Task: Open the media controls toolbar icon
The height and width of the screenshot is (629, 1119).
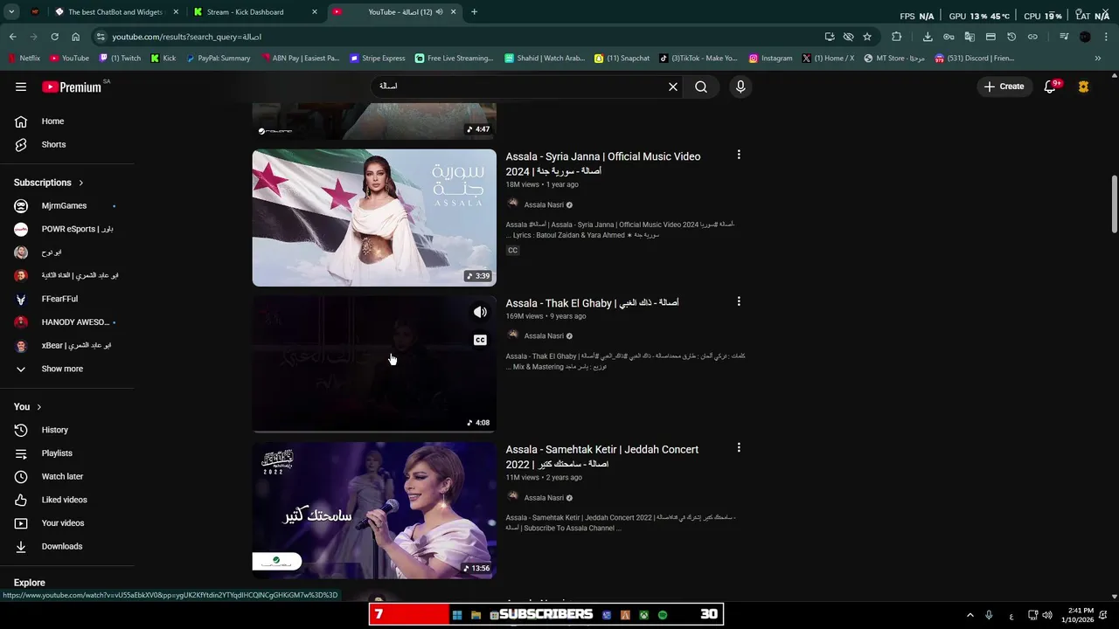Action: pos(1064,37)
